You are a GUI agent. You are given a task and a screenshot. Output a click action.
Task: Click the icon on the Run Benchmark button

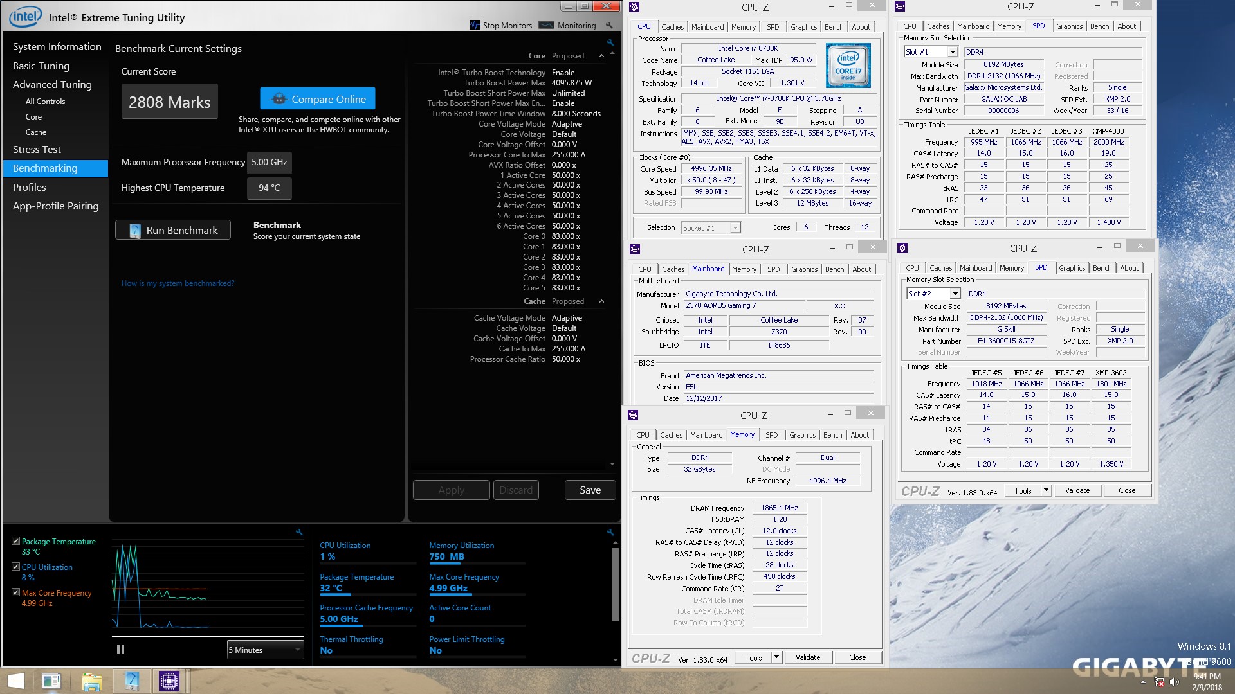tap(134, 231)
